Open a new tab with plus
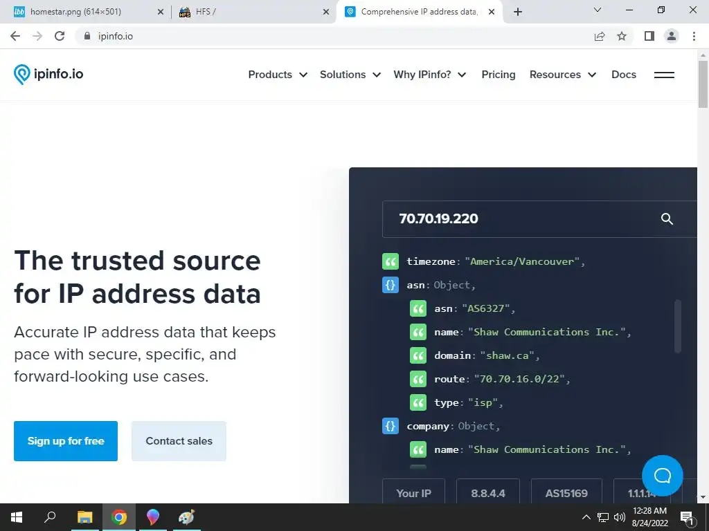This screenshot has height=531, width=709. pyautogui.click(x=518, y=12)
